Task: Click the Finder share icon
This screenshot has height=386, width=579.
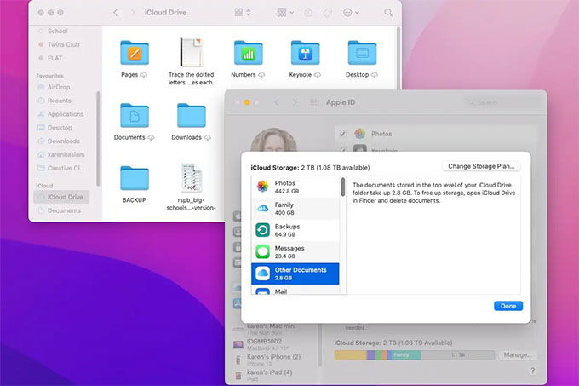Action: point(308,13)
